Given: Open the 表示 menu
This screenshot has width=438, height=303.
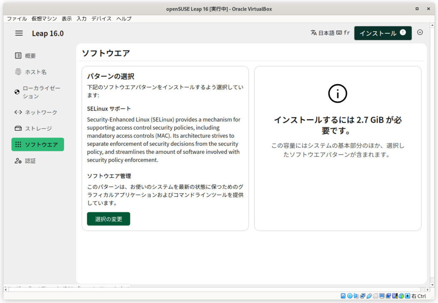Looking at the screenshot, I should (x=66, y=19).
